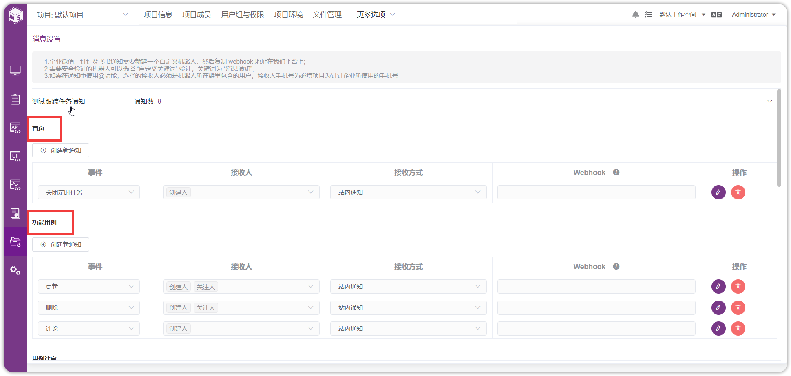Go to 项目环境 tab
This screenshot has width=791, height=376.
coord(288,15)
